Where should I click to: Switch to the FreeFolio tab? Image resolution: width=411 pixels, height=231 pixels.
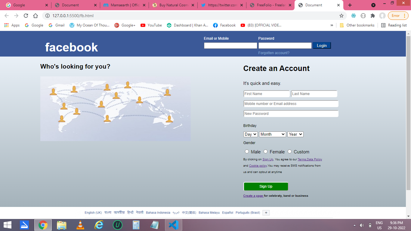click(270, 5)
